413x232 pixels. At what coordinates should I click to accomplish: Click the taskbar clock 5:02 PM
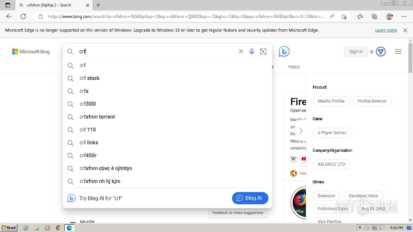click(396, 228)
